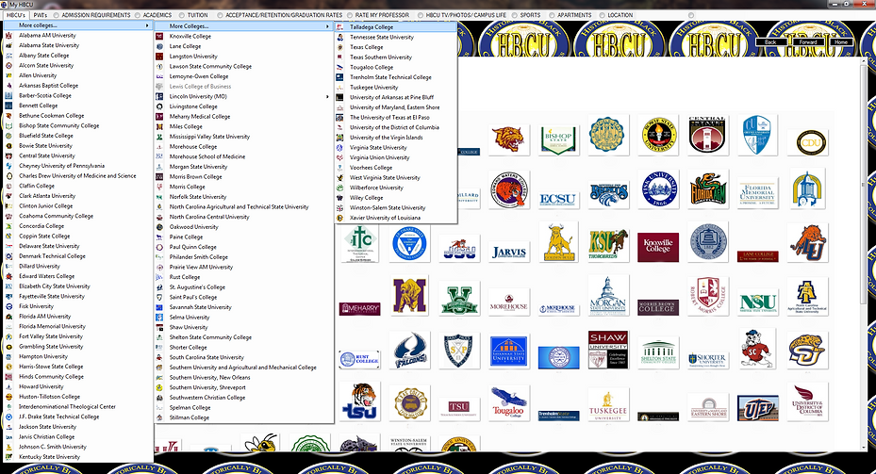Click the Forward button
Image resolution: width=876 pixels, height=474 pixels.
[808, 41]
